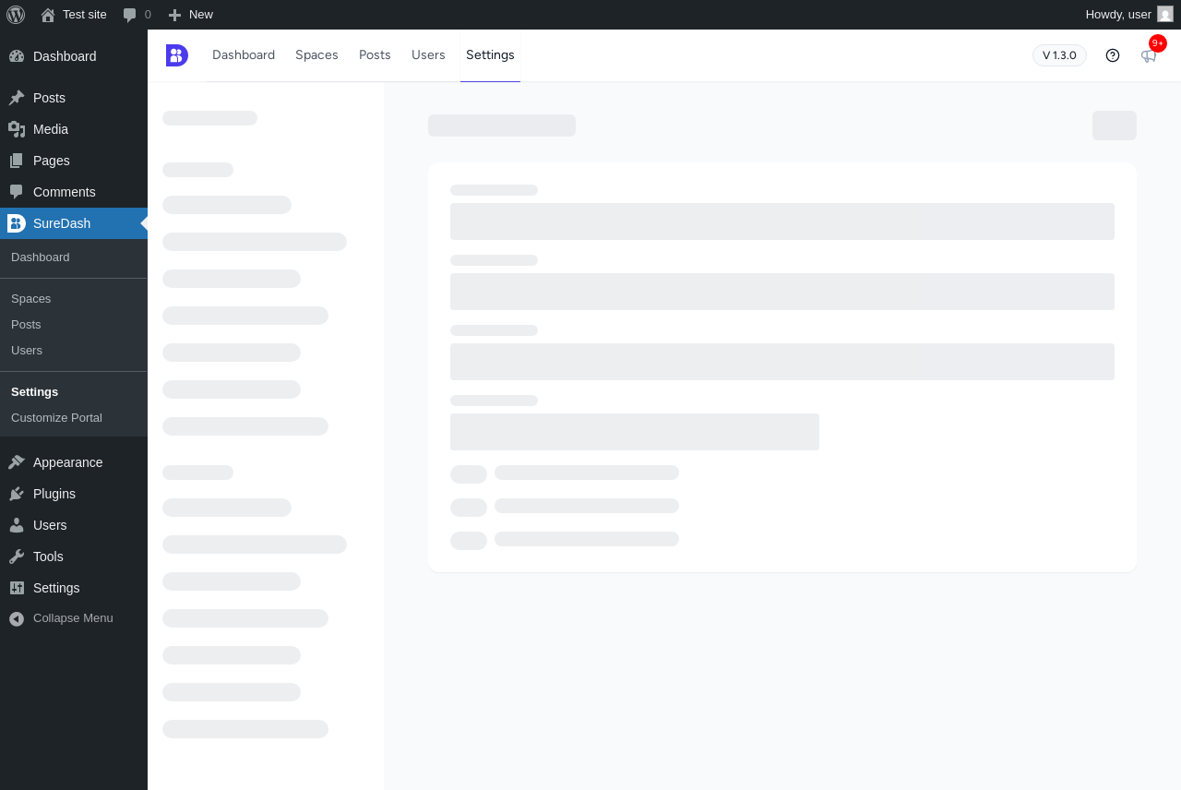
Task: Open the Plugins menu in sidebar
Action: click(74, 494)
